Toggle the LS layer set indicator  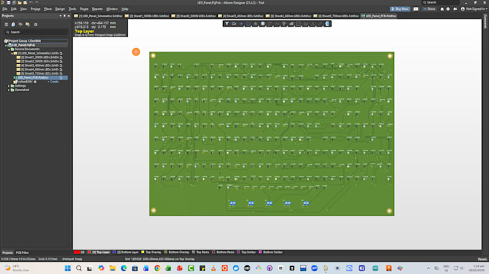coord(79,252)
